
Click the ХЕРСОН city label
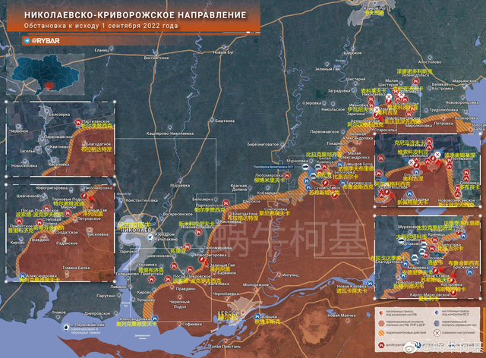229,312
